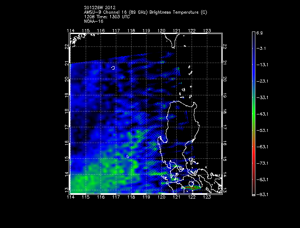The width and height of the screenshot is (300, 228).
Task: Click longitude 123 on the bottom axis
Action: click(x=207, y=197)
